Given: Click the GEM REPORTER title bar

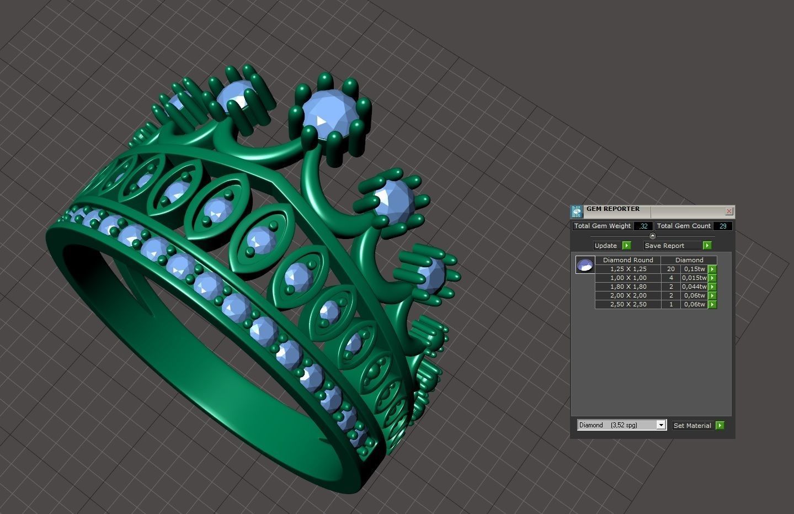Looking at the screenshot, I should 654,211.
